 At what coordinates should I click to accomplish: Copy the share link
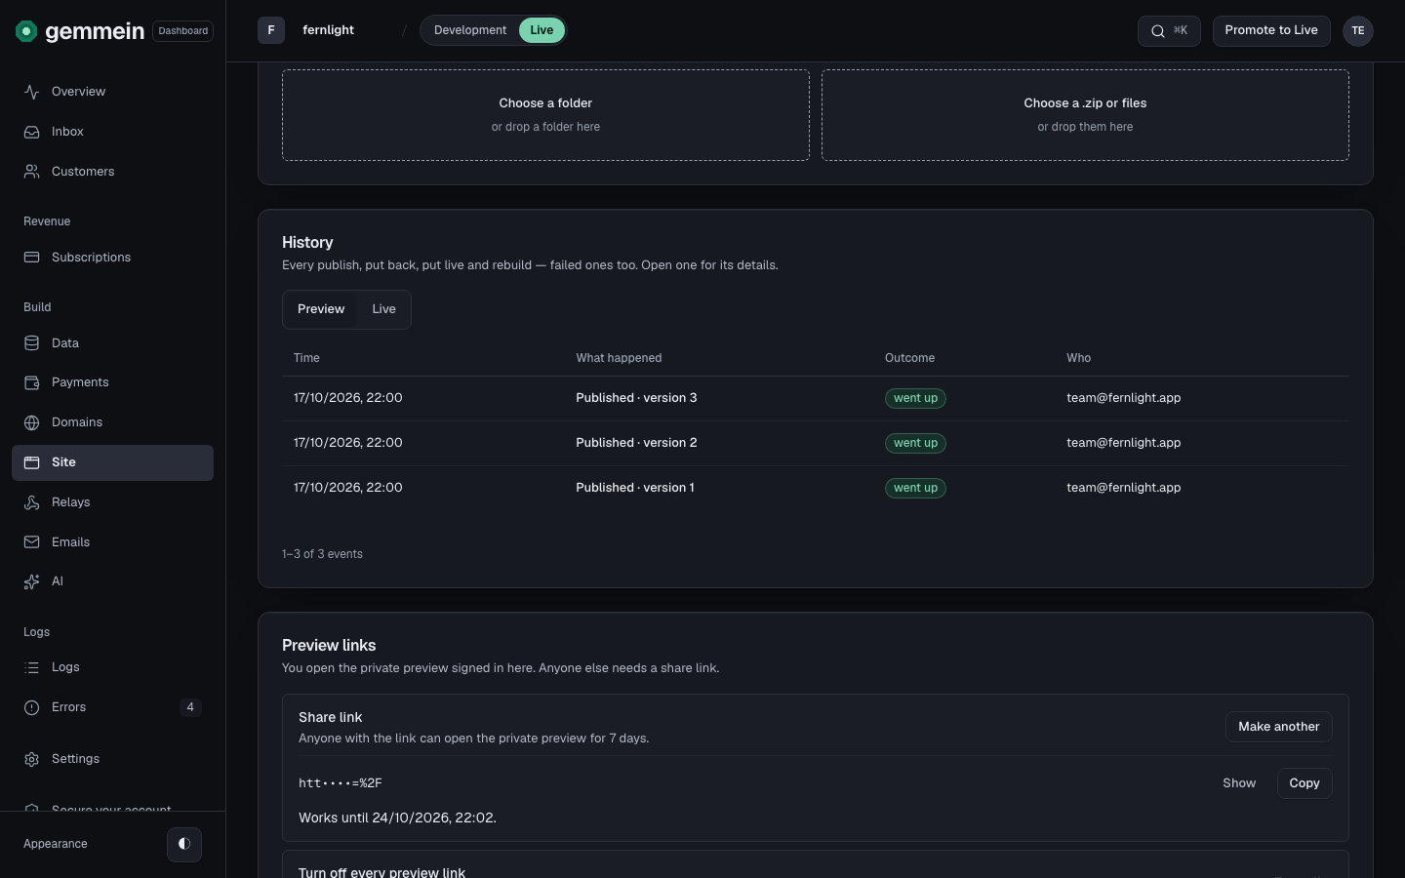(1305, 783)
